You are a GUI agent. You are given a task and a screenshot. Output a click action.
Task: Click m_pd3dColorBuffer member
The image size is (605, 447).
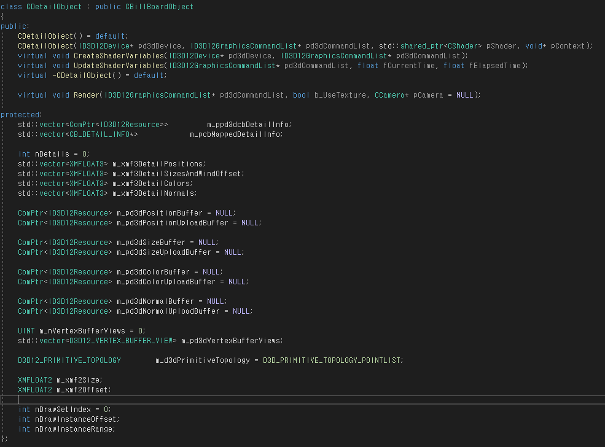(153, 272)
